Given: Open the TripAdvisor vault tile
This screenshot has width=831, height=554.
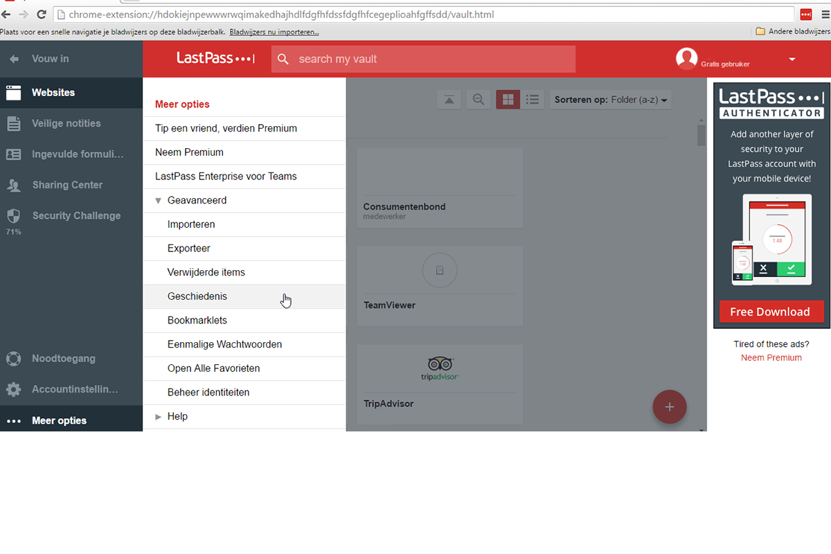Looking at the screenshot, I should coord(440,384).
